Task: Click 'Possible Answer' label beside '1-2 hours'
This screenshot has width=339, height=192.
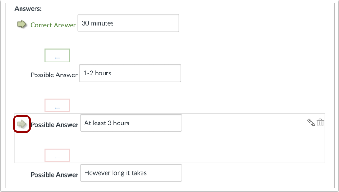Action: (x=54, y=75)
